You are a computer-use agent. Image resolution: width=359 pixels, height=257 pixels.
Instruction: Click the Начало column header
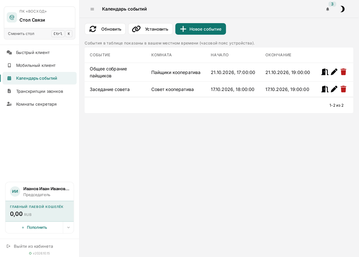pos(220,55)
